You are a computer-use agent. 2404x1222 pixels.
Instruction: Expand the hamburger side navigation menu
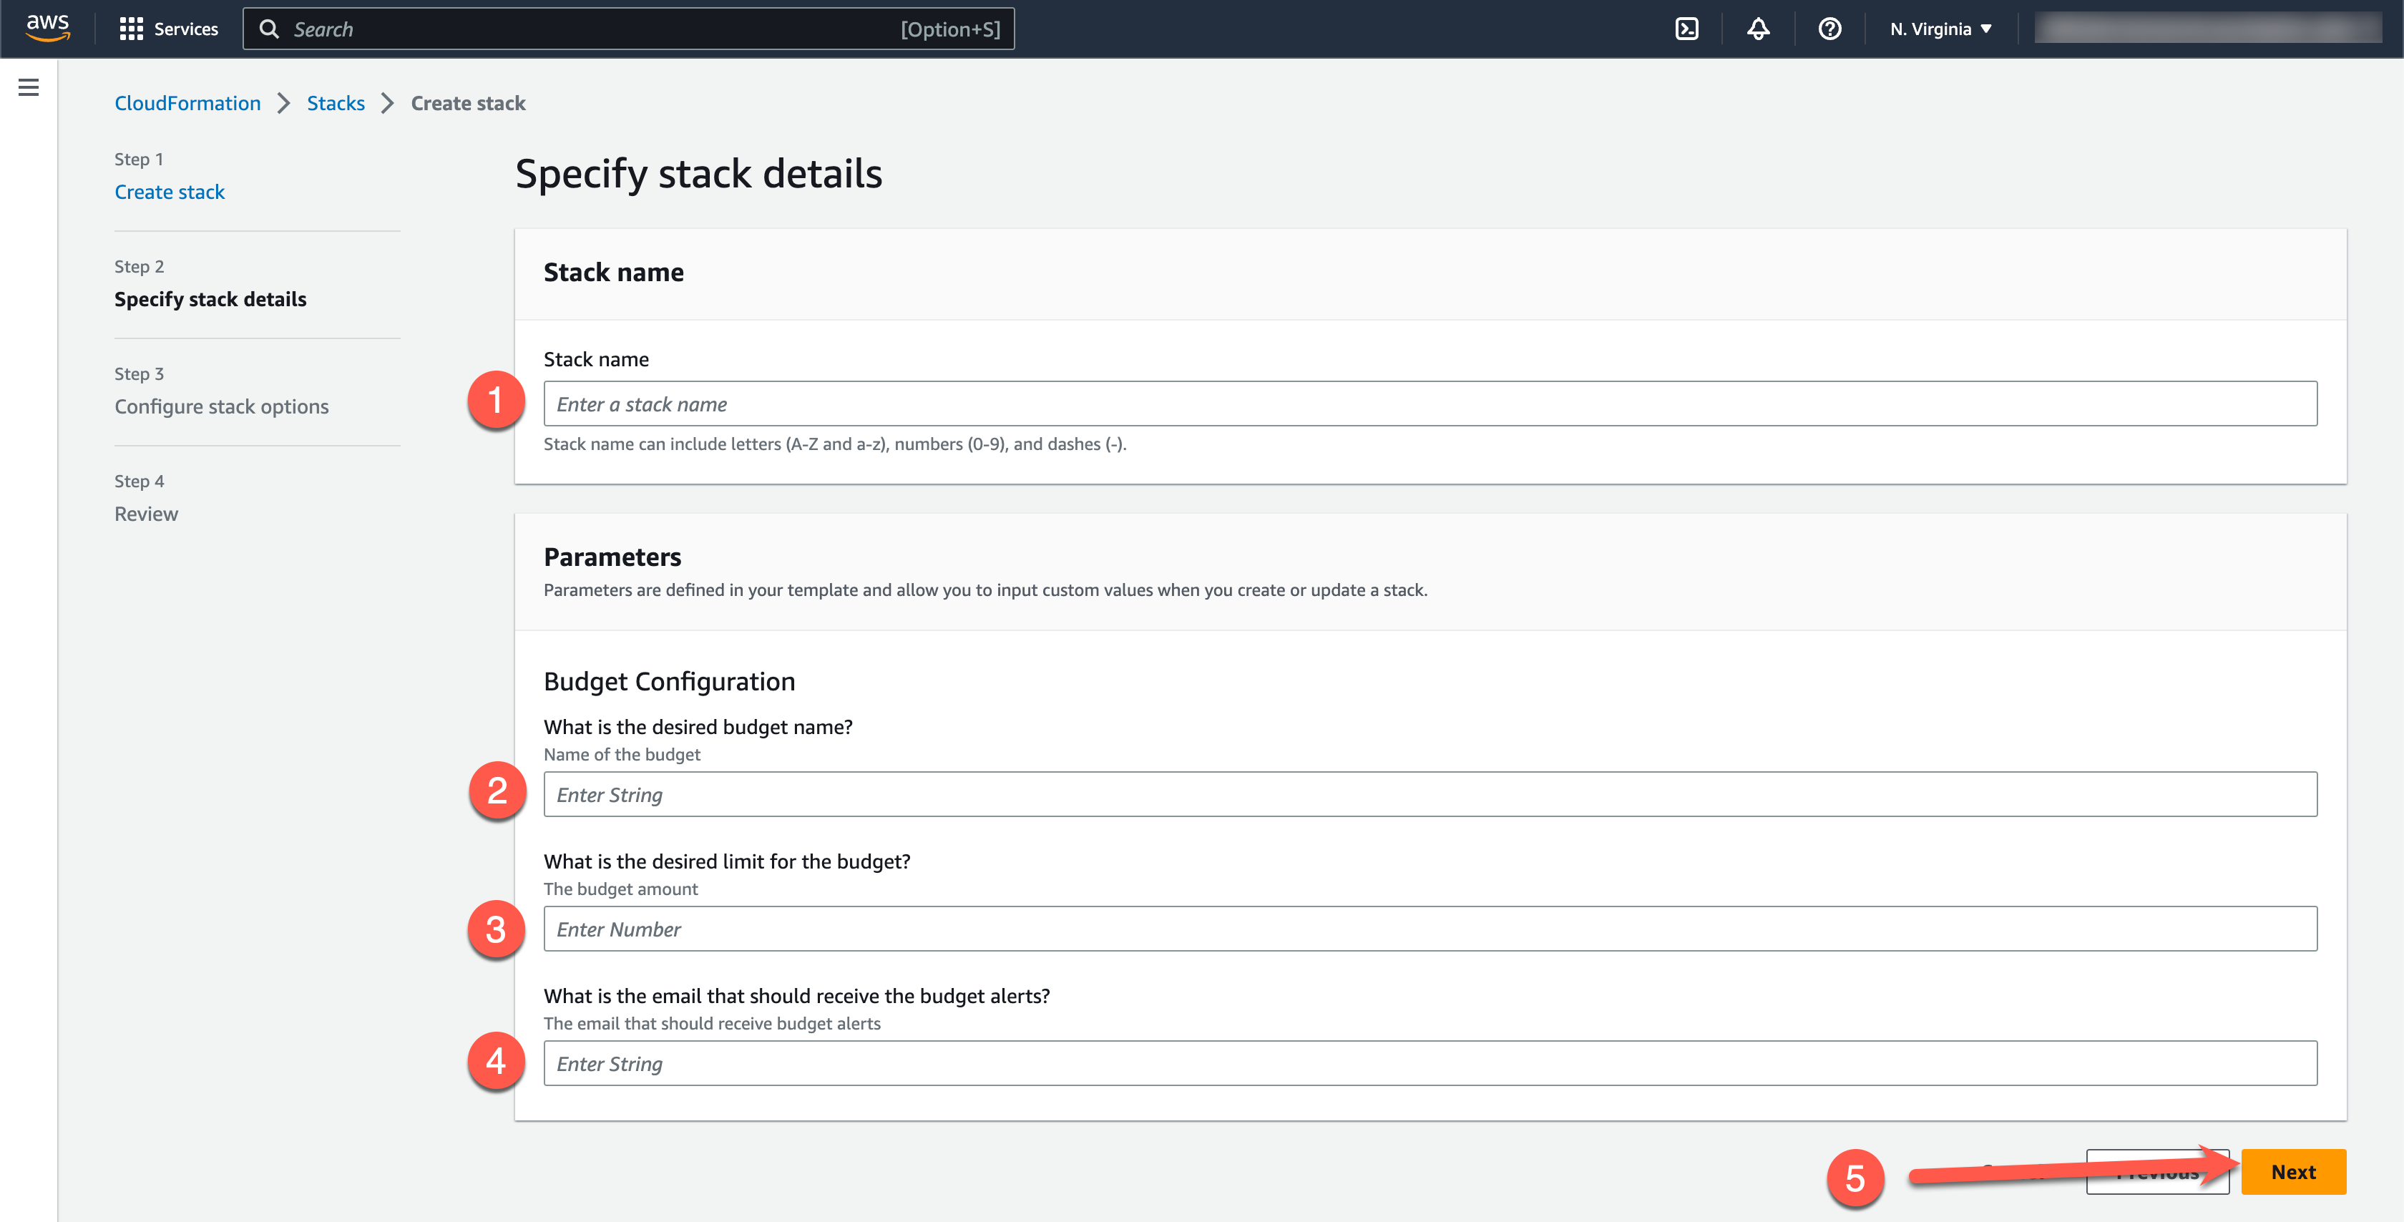[x=29, y=88]
